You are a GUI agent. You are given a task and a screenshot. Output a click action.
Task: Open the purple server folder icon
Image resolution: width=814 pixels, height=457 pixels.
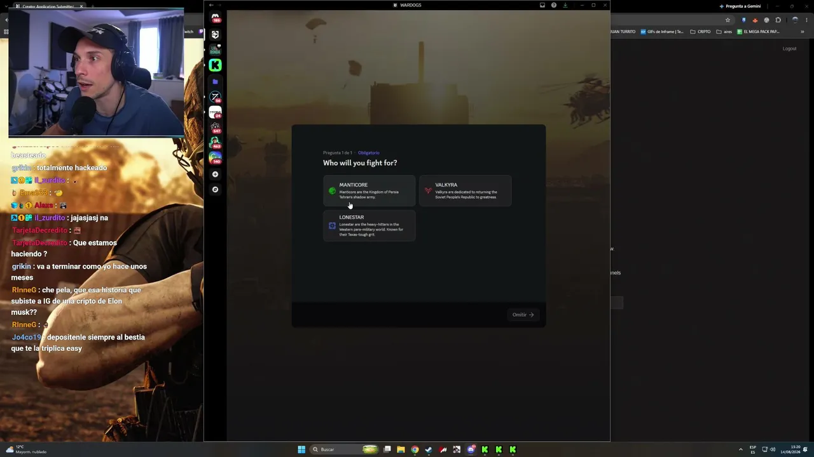pos(216,81)
